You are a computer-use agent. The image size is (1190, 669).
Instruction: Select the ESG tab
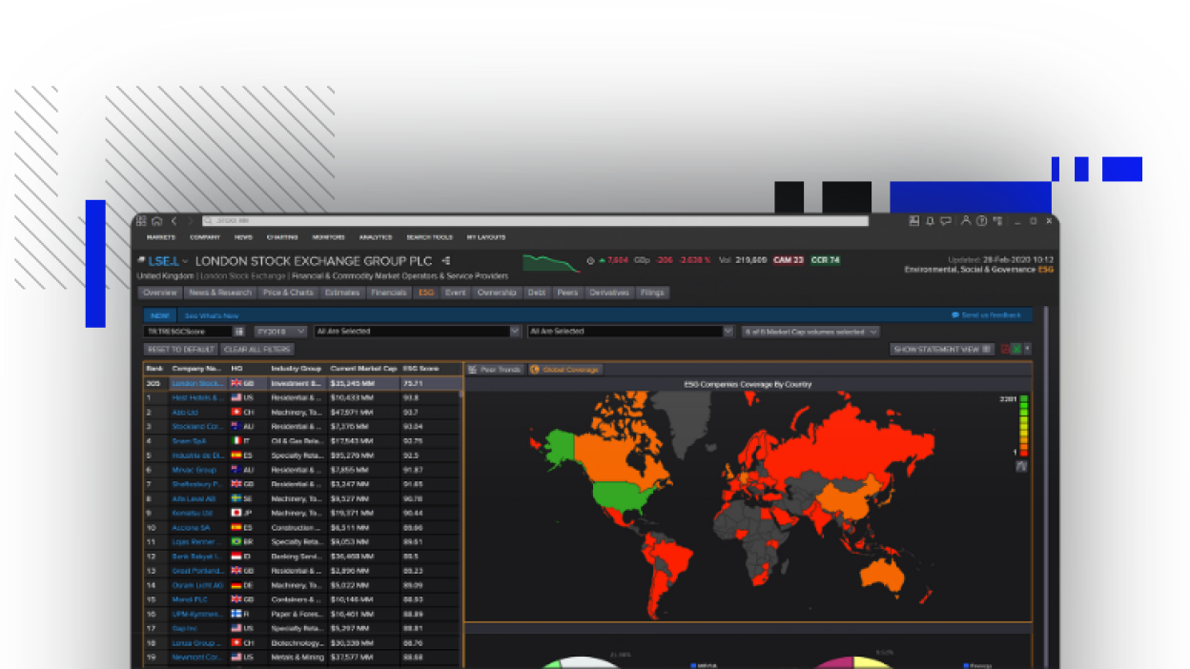(x=426, y=293)
